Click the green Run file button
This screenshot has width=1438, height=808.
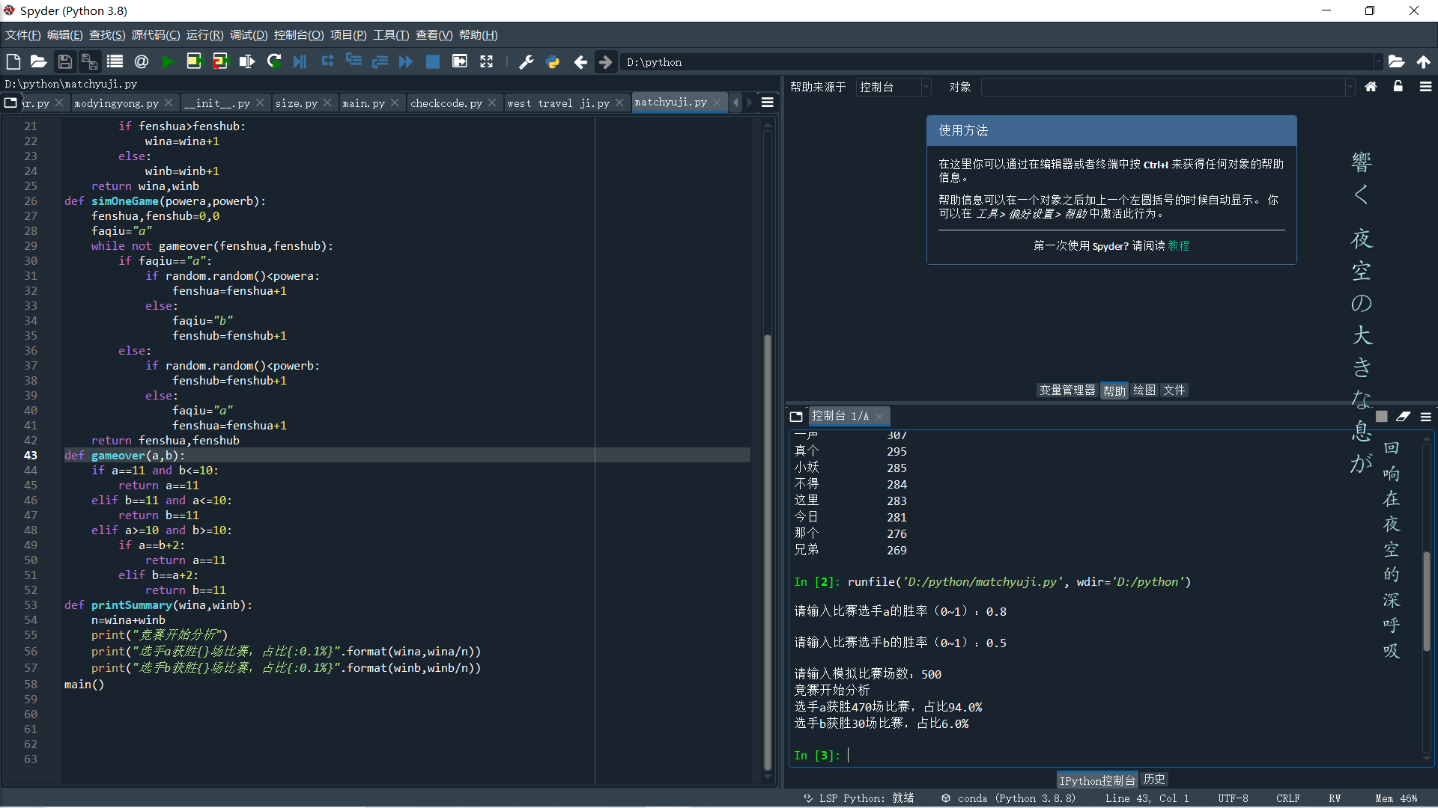[x=168, y=62]
